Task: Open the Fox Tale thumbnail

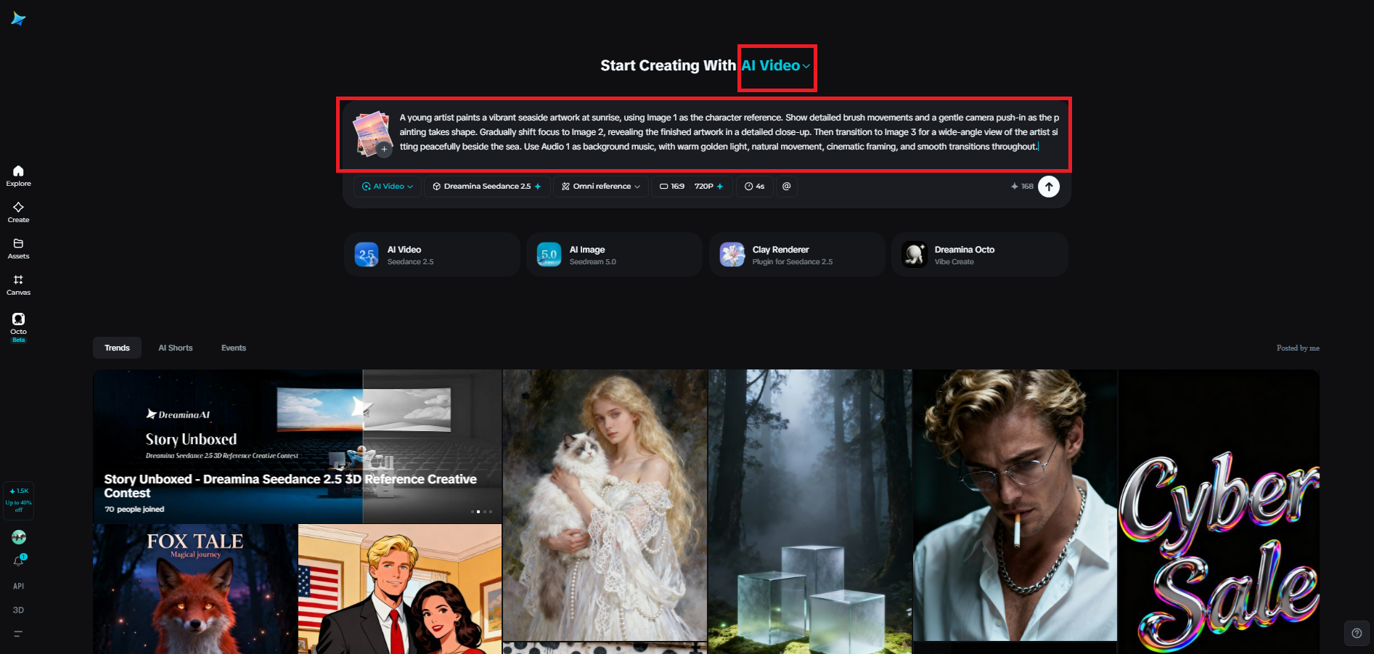Action: coord(195,589)
